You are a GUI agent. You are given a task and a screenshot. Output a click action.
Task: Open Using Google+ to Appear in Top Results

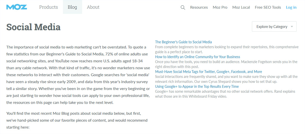[197, 86]
